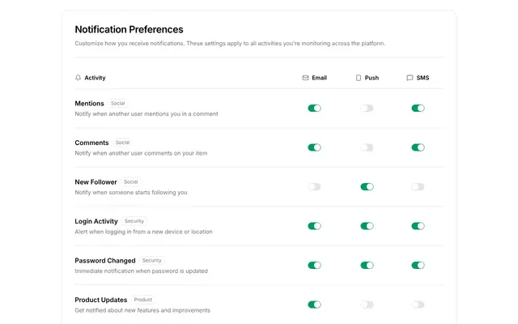The image size is (518, 324).
Task: Click the phone icon next to Push
Action: point(359,78)
